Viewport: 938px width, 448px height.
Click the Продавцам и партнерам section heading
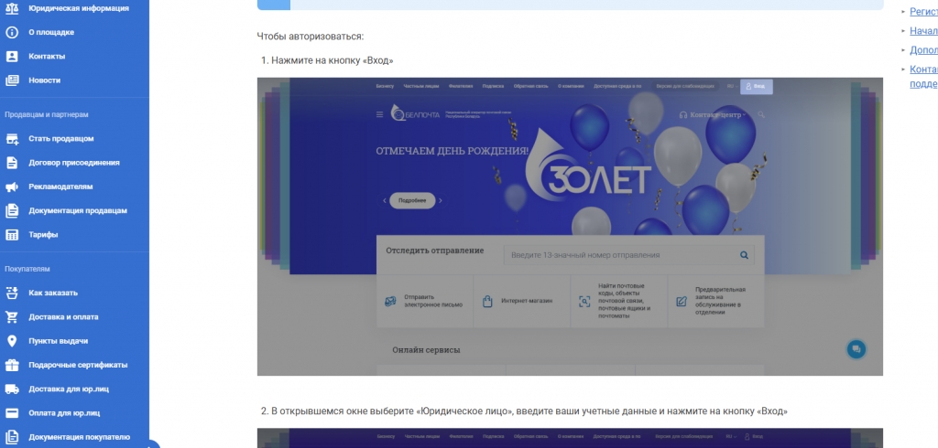[x=47, y=114]
